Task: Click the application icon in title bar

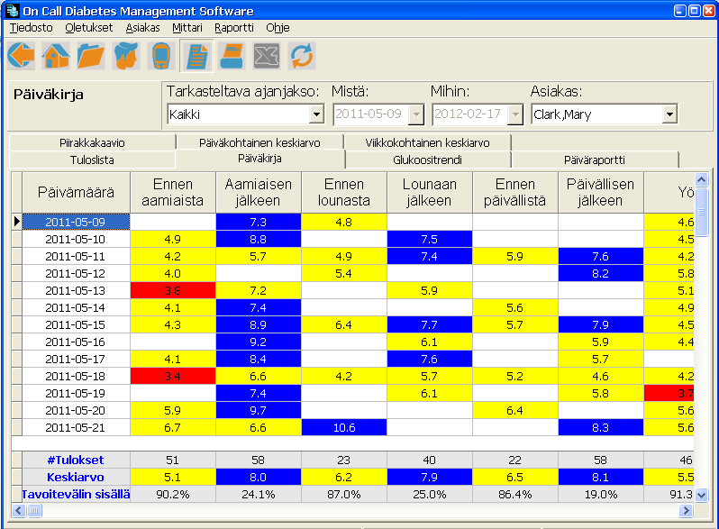Action: tap(13, 10)
